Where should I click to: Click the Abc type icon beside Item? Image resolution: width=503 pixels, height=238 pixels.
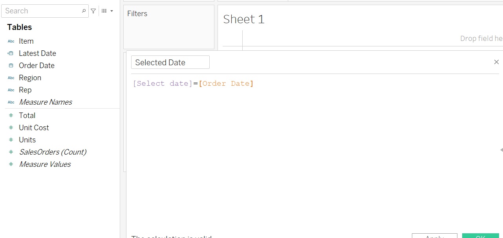pos(11,41)
